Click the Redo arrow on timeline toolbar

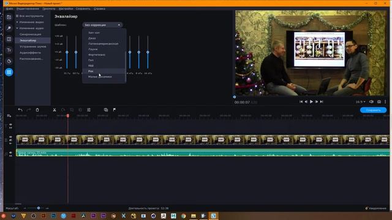(x=29, y=110)
